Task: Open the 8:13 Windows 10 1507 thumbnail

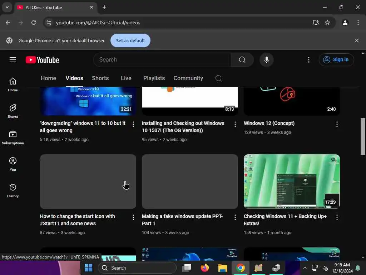Action: pos(190,101)
